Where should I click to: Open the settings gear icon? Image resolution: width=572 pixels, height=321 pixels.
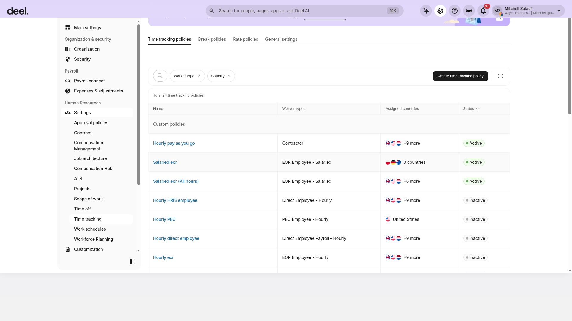tap(440, 11)
